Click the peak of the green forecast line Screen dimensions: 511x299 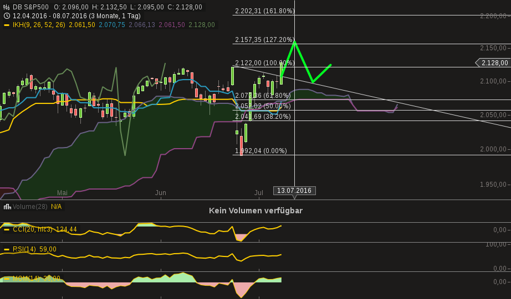click(295, 41)
